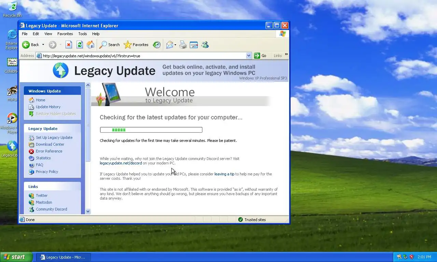Select the Recycle Bin desktop icon
The height and width of the screenshot is (262, 437).
pos(12,9)
